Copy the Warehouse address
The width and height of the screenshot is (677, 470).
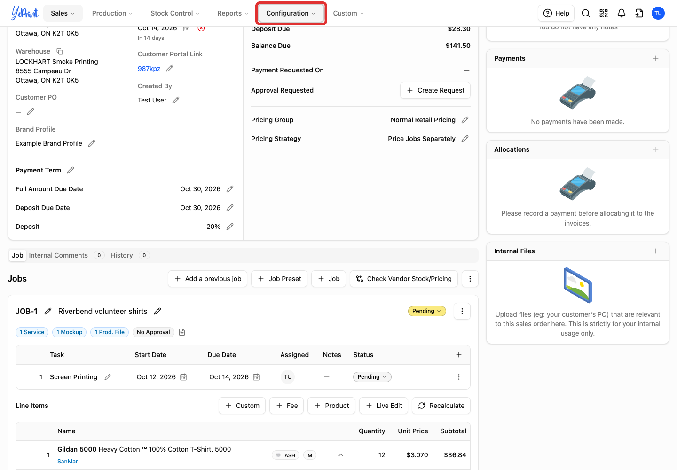[60, 51]
